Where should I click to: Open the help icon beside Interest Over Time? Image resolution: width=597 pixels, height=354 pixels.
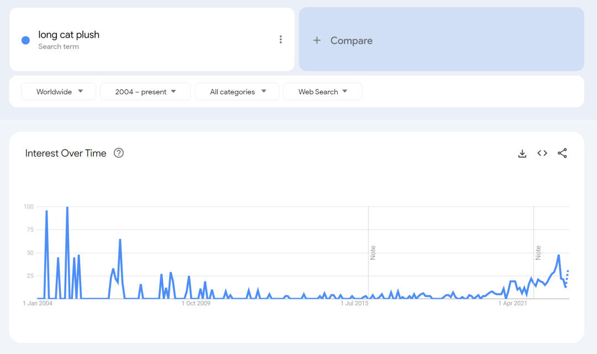click(118, 153)
